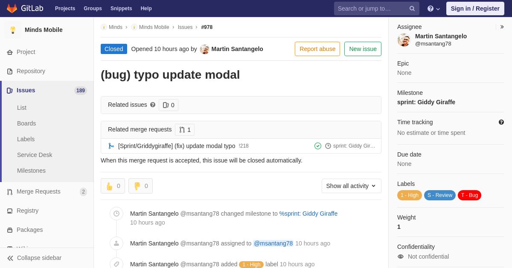Open Milestones in the sidebar
The height and width of the screenshot is (268, 512).
[31, 171]
